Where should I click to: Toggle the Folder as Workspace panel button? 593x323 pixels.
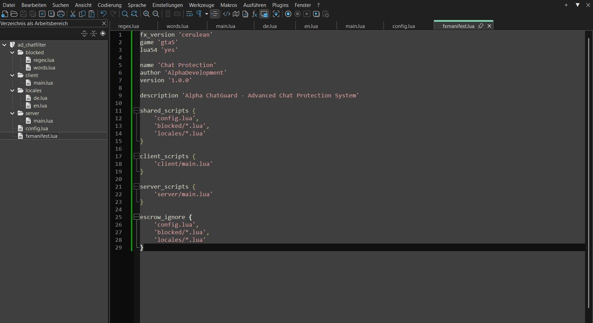coord(264,14)
